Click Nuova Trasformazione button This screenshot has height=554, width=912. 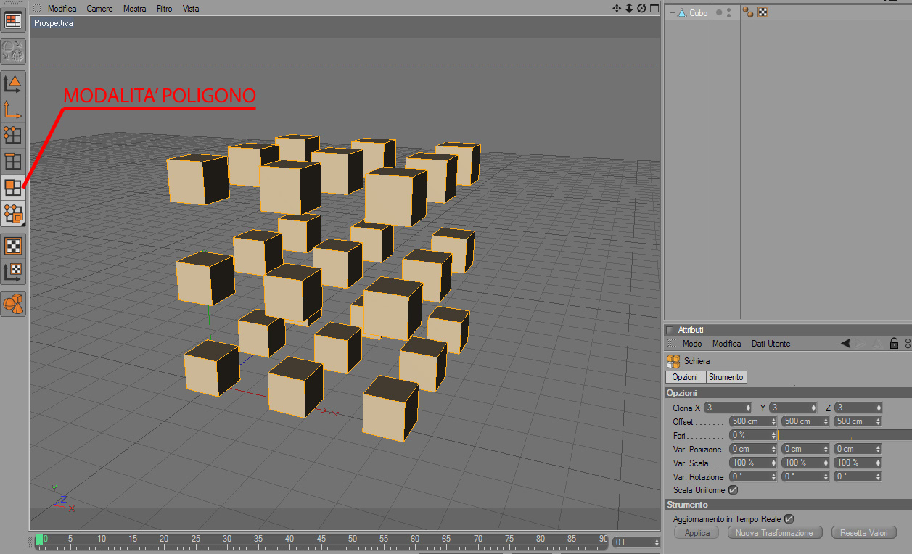pyautogui.click(x=775, y=533)
